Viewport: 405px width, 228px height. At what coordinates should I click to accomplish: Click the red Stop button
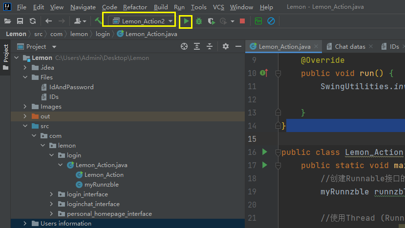pyautogui.click(x=242, y=21)
